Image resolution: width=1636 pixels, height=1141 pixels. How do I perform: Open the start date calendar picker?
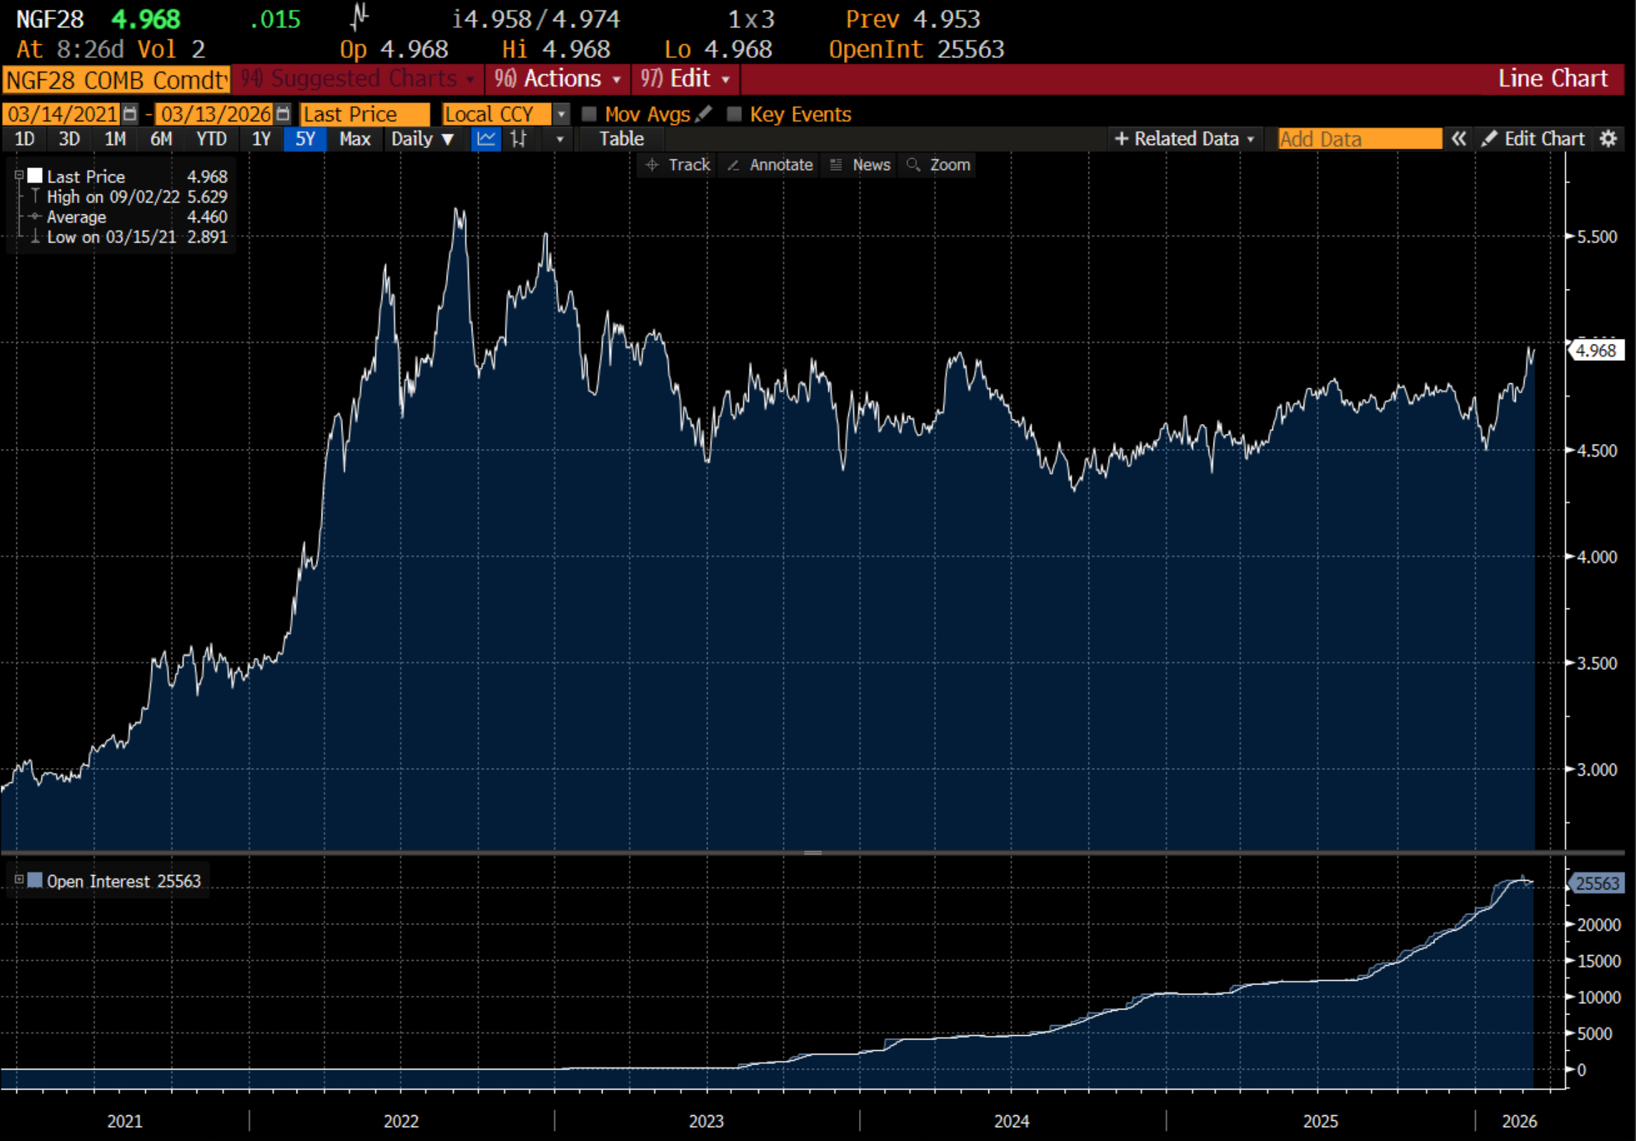(x=129, y=114)
